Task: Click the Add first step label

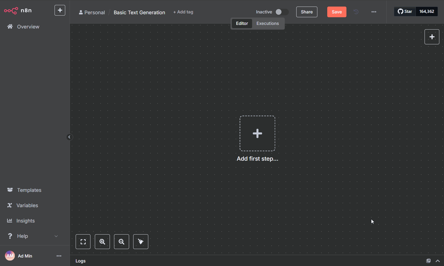Action: point(257,159)
